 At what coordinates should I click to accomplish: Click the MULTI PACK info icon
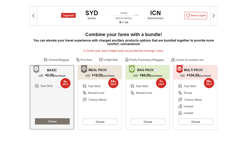[x=205, y=70]
